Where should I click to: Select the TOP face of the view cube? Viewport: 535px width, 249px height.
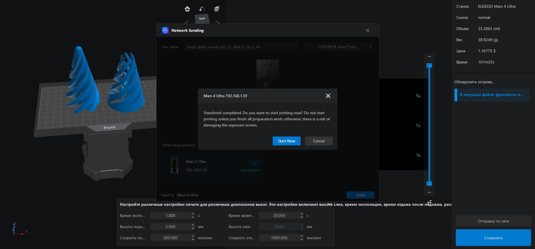point(202,19)
